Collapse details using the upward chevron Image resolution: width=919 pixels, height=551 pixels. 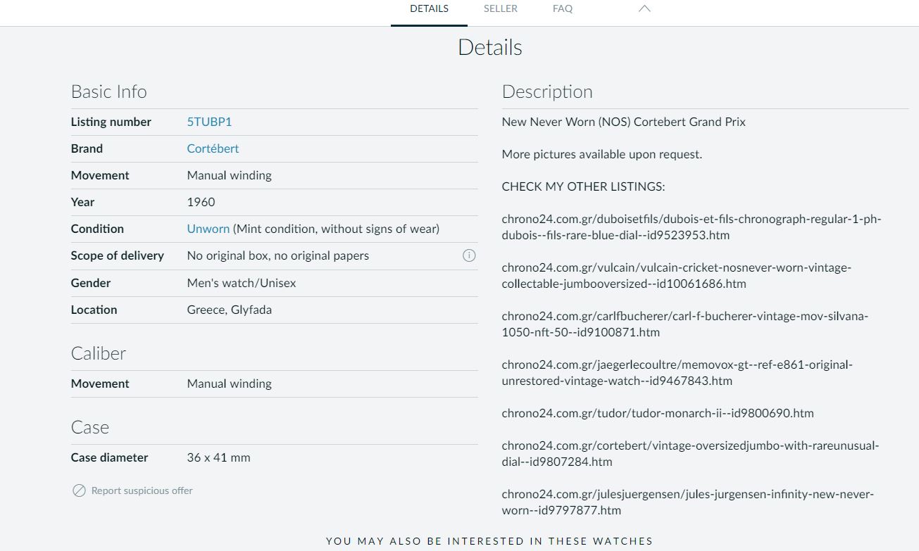click(x=644, y=9)
